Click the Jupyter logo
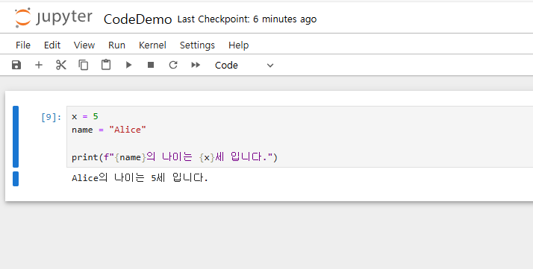 53,18
